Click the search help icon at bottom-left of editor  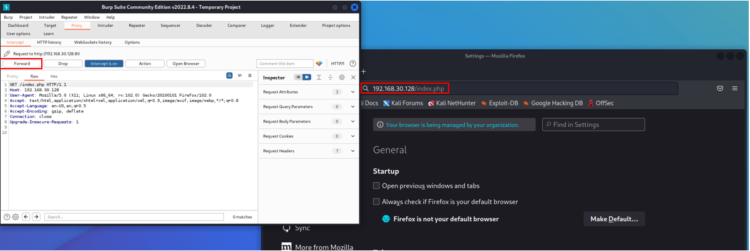[7, 217]
